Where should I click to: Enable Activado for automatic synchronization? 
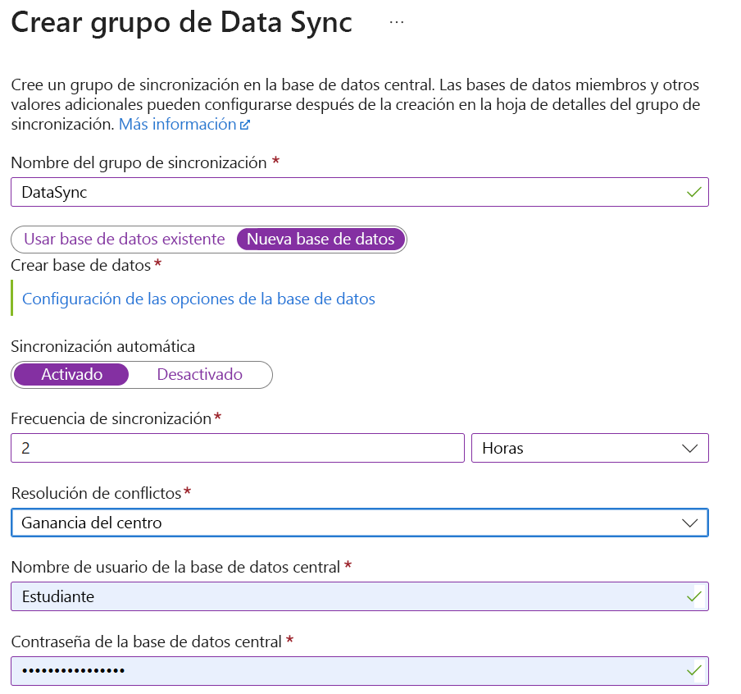70,374
